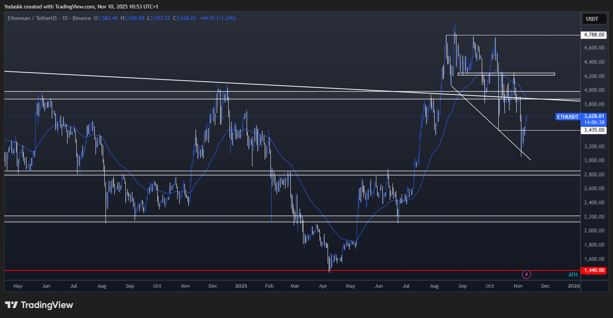Click the 2026 year marker on time axis

(x=573, y=286)
